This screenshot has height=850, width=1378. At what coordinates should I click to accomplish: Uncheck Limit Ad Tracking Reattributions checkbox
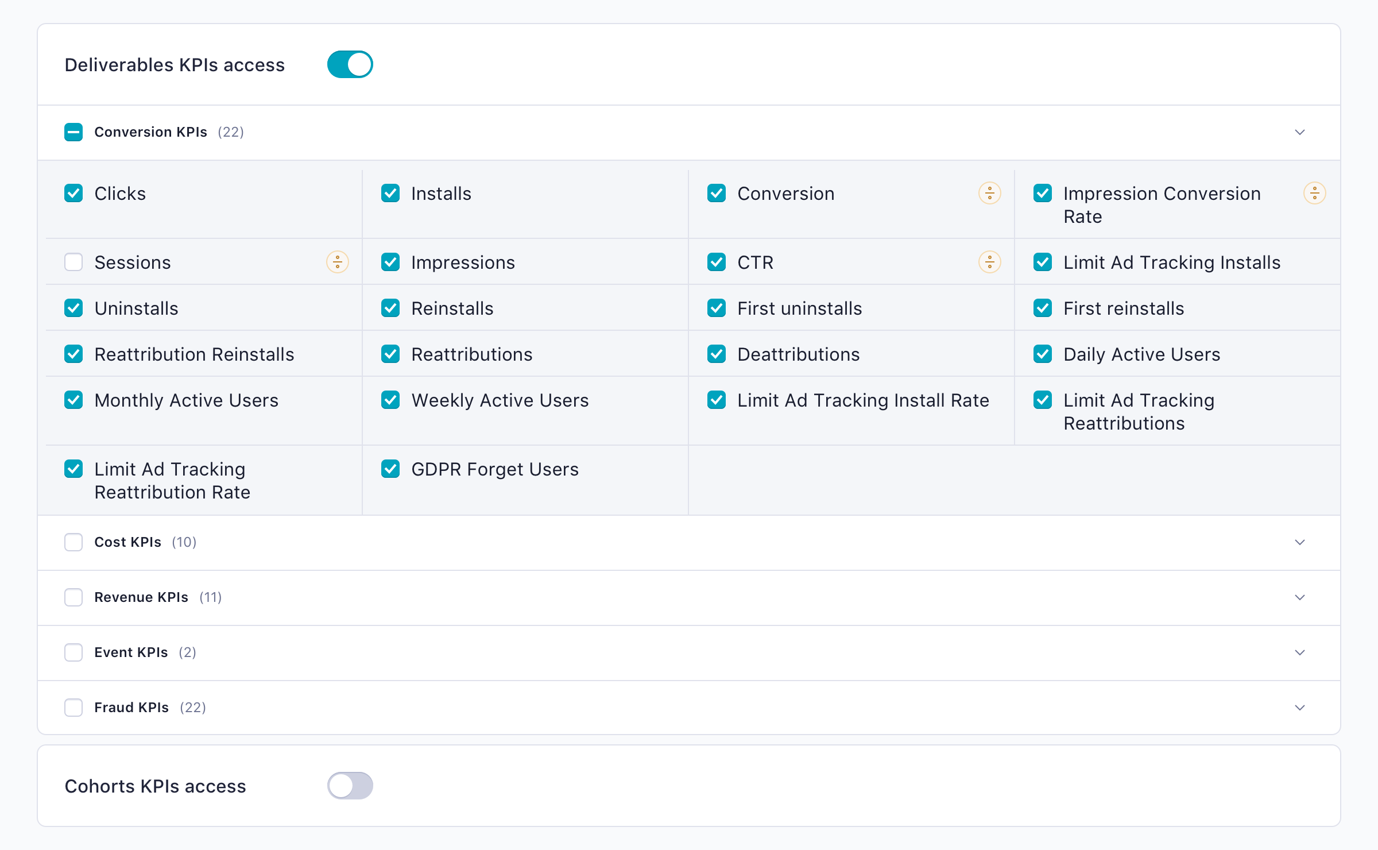click(1043, 400)
